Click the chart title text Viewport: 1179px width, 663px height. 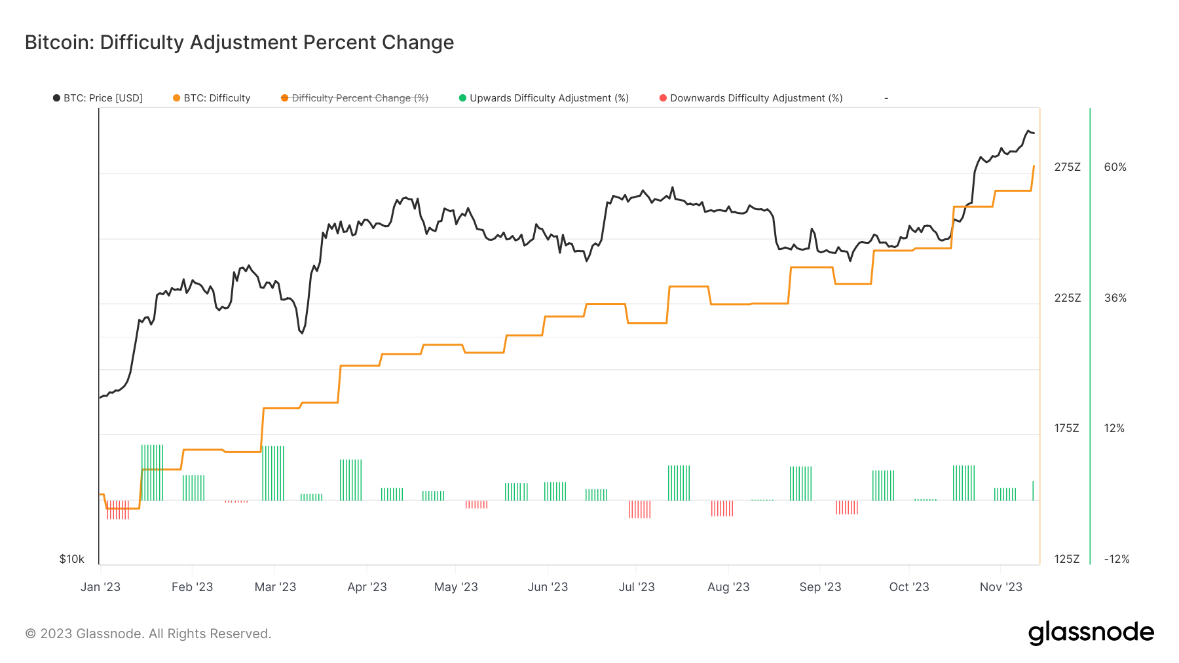[x=239, y=43]
